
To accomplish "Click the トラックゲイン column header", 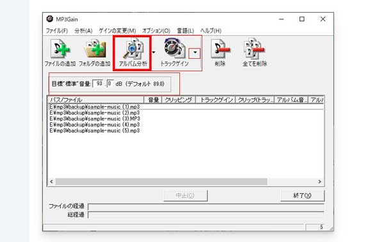I will click(x=215, y=100).
